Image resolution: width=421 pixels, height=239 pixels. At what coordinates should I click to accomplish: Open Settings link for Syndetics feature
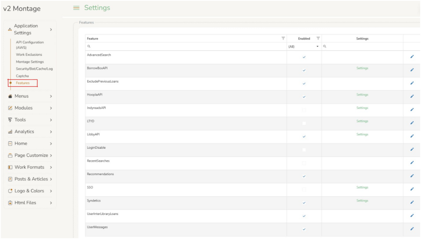tap(362, 201)
